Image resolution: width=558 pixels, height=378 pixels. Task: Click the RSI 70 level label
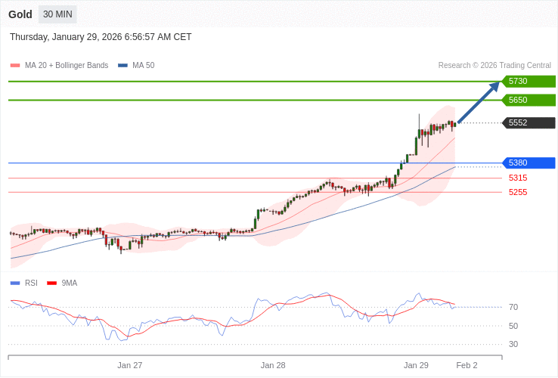513,307
